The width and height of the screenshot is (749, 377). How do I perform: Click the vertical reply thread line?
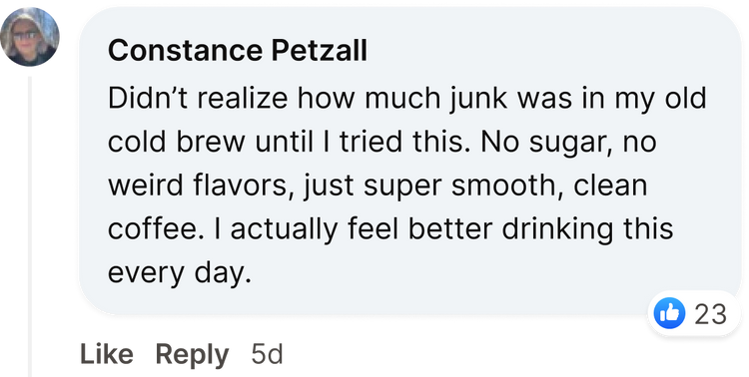point(30,226)
